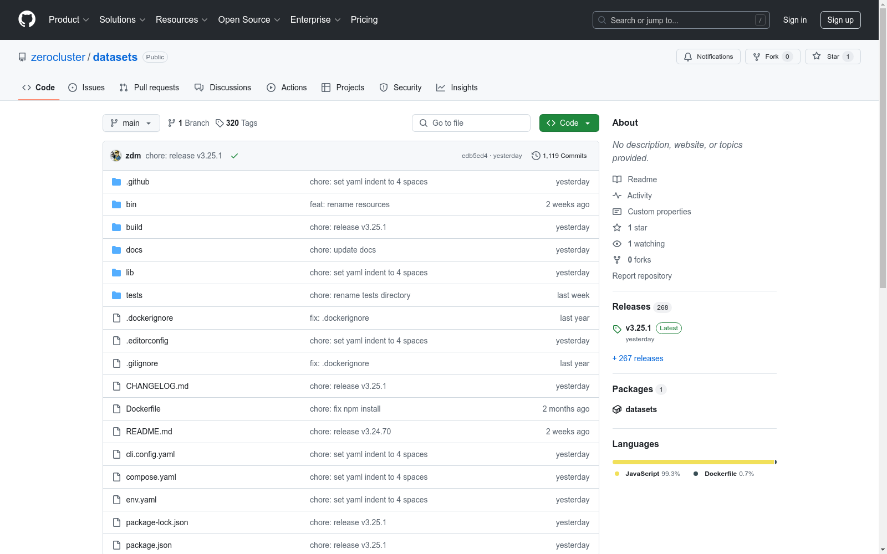This screenshot has width=887, height=554.
Task: Click the JavaScript yellow color dot
Action: tap(617, 474)
